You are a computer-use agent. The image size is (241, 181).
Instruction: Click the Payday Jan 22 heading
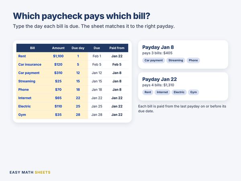159,79
